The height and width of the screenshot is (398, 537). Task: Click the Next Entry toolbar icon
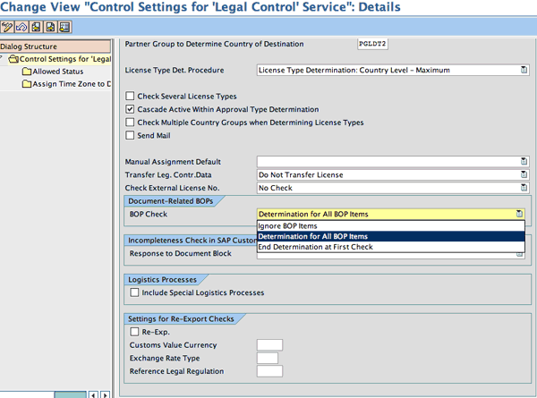pyautogui.click(x=49, y=29)
